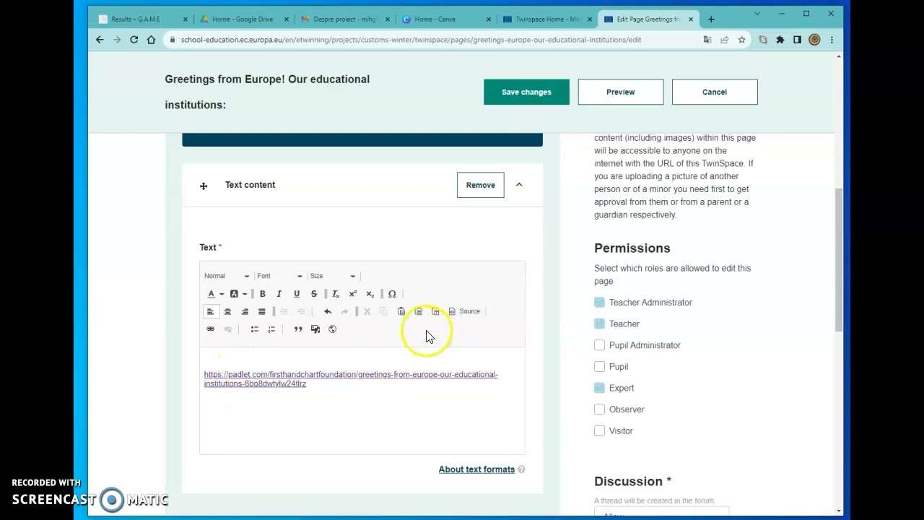
Task: Open the padlet.com link in editor
Action: (x=351, y=379)
